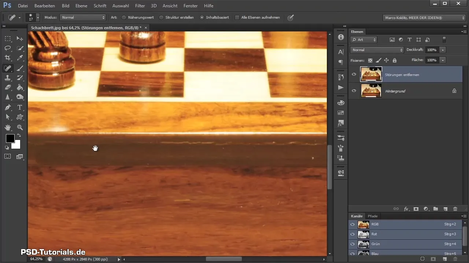Viewport: 469px width, 263px height.
Task: Open Kanäle panel flyout menu
Action: point(464,216)
